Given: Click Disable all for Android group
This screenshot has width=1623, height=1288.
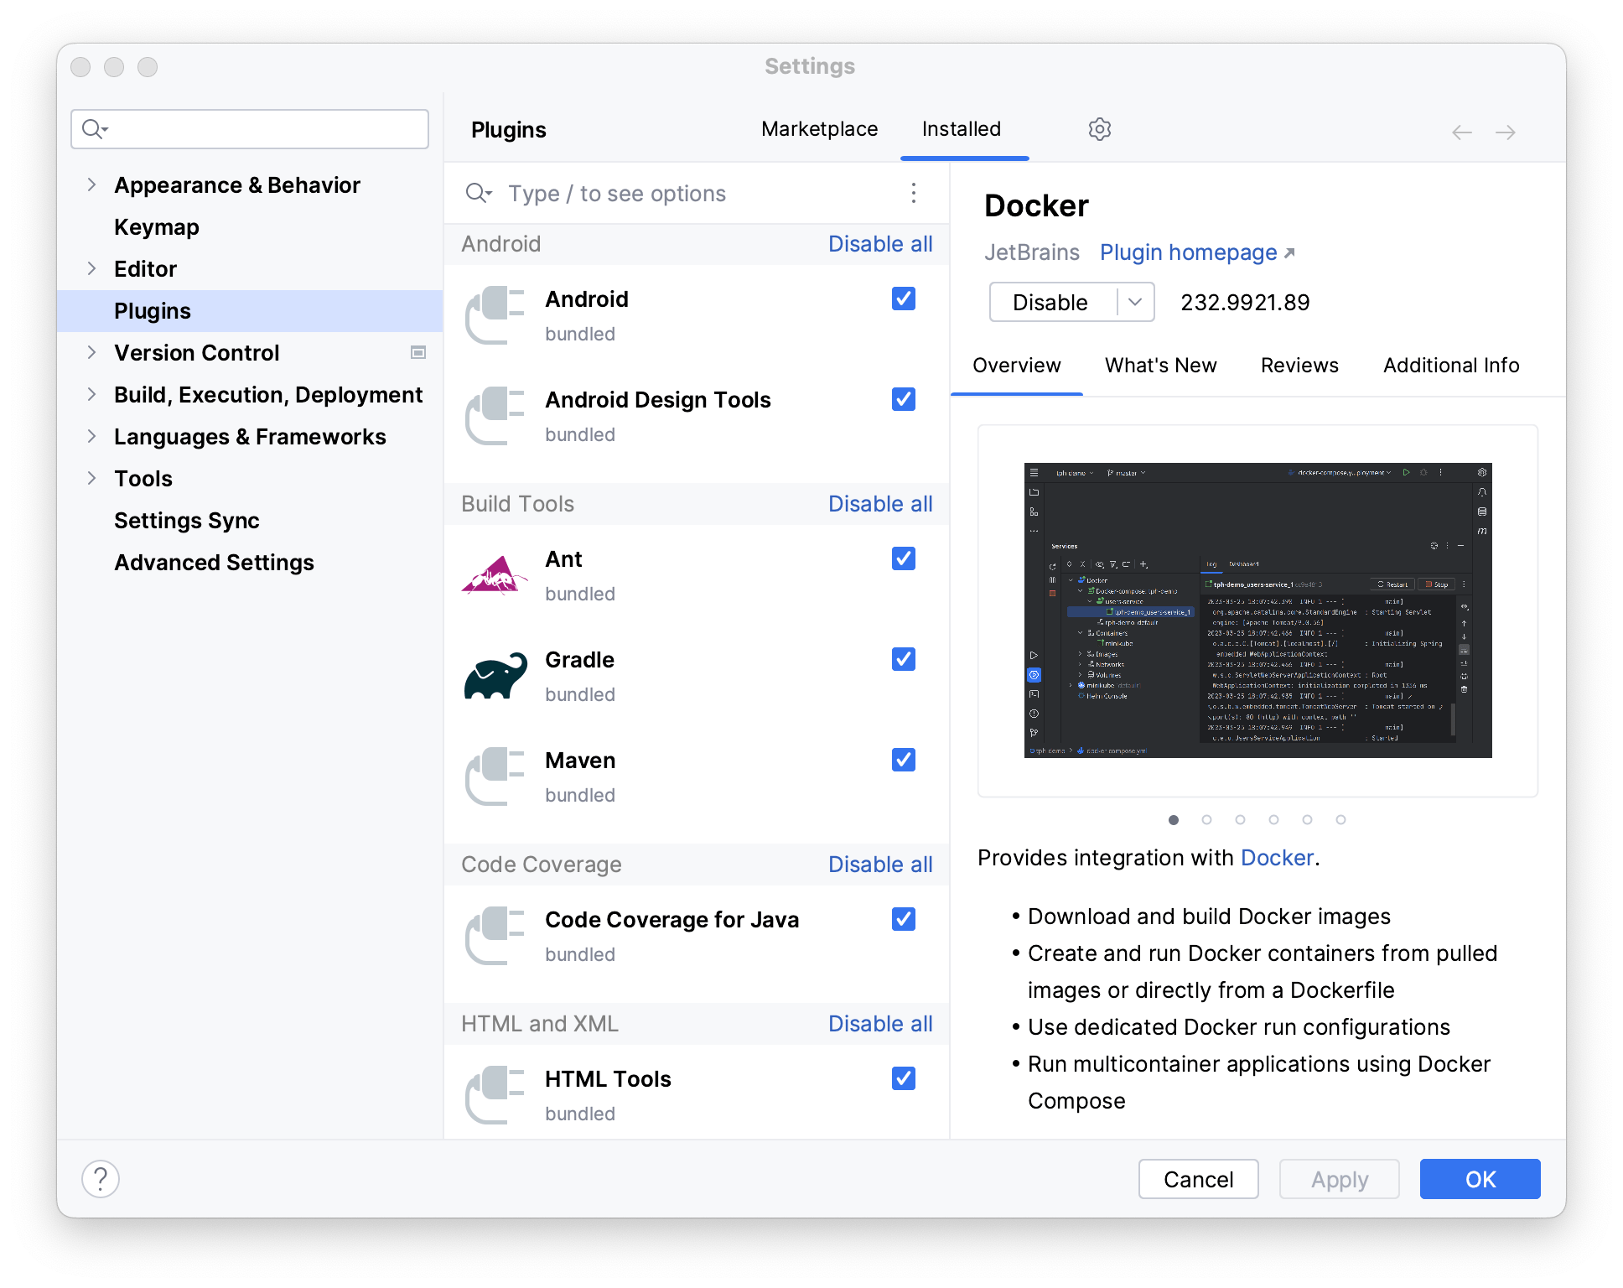Looking at the screenshot, I should click(880, 244).
